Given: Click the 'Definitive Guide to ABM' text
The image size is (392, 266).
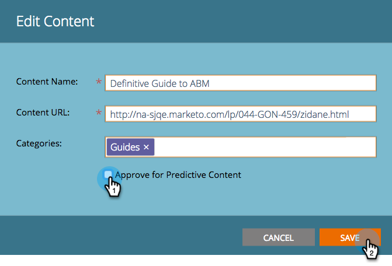Looking at the screenshot, I should 159,83.
